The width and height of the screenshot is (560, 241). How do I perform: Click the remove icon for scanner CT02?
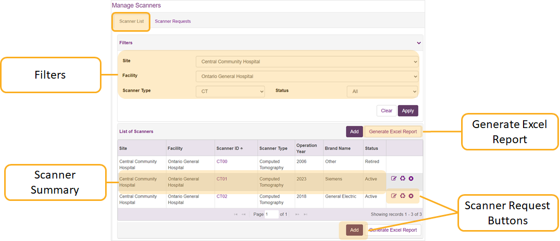(x=411, y=196)
